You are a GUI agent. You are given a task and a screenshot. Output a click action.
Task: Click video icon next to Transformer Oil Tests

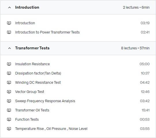point(9,110)
